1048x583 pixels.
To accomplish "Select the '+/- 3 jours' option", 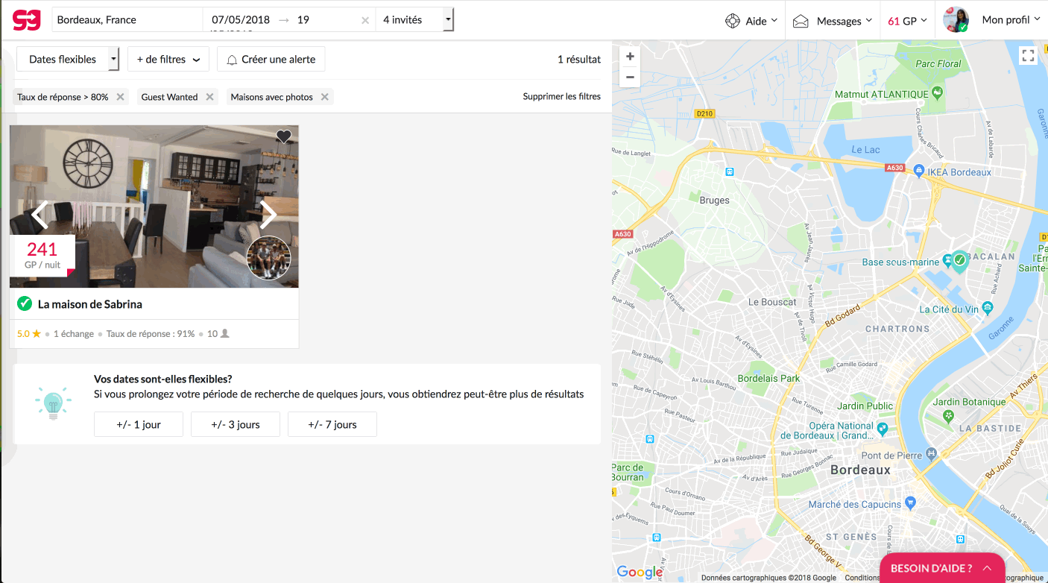I will click(x=236, y=424).
